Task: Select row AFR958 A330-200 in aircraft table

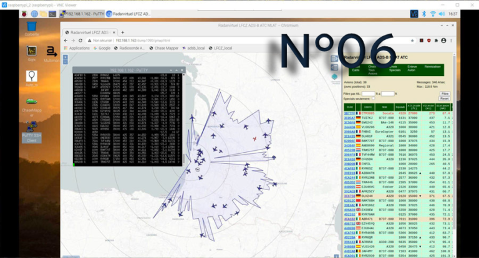Action: point(398,242)
